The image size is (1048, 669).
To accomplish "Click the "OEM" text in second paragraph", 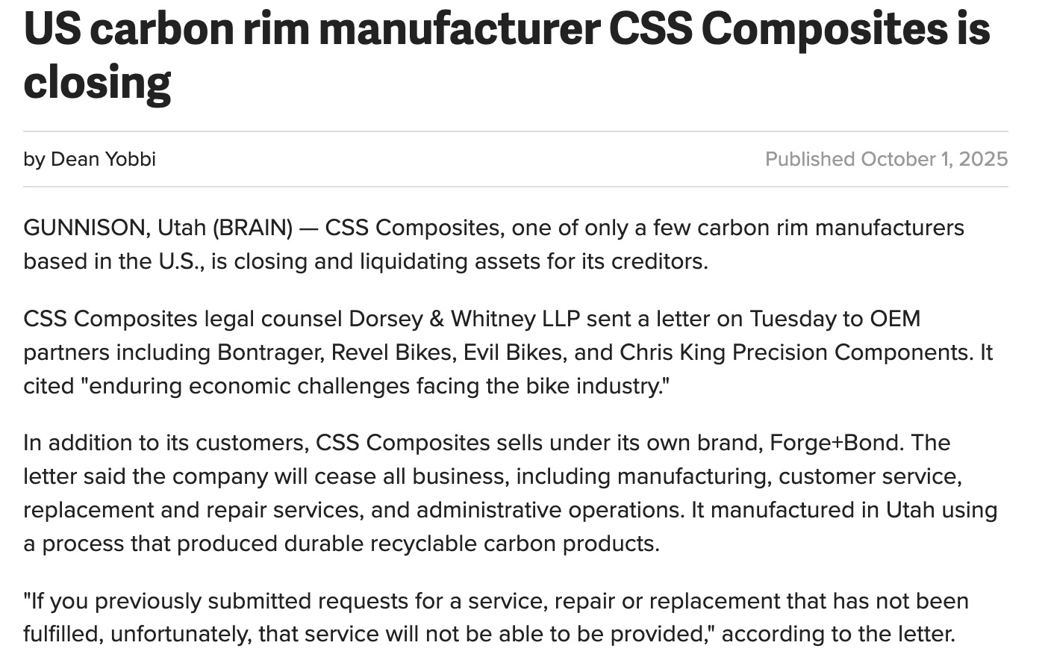I will 895,319.
